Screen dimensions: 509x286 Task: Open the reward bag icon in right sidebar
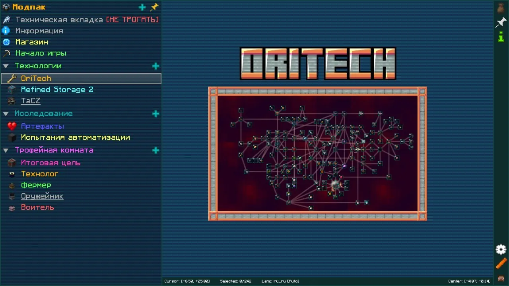click(x=501, y=8)
